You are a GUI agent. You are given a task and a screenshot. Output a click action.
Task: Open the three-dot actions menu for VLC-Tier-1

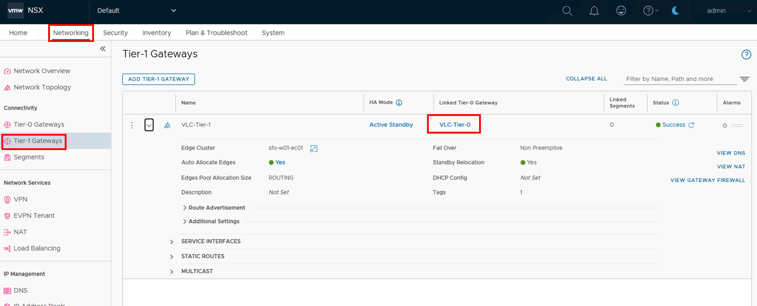132,125
